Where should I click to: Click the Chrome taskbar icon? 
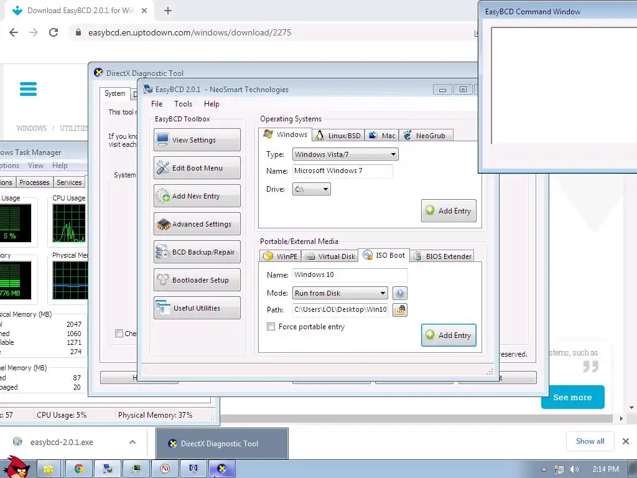coord(78,469)
